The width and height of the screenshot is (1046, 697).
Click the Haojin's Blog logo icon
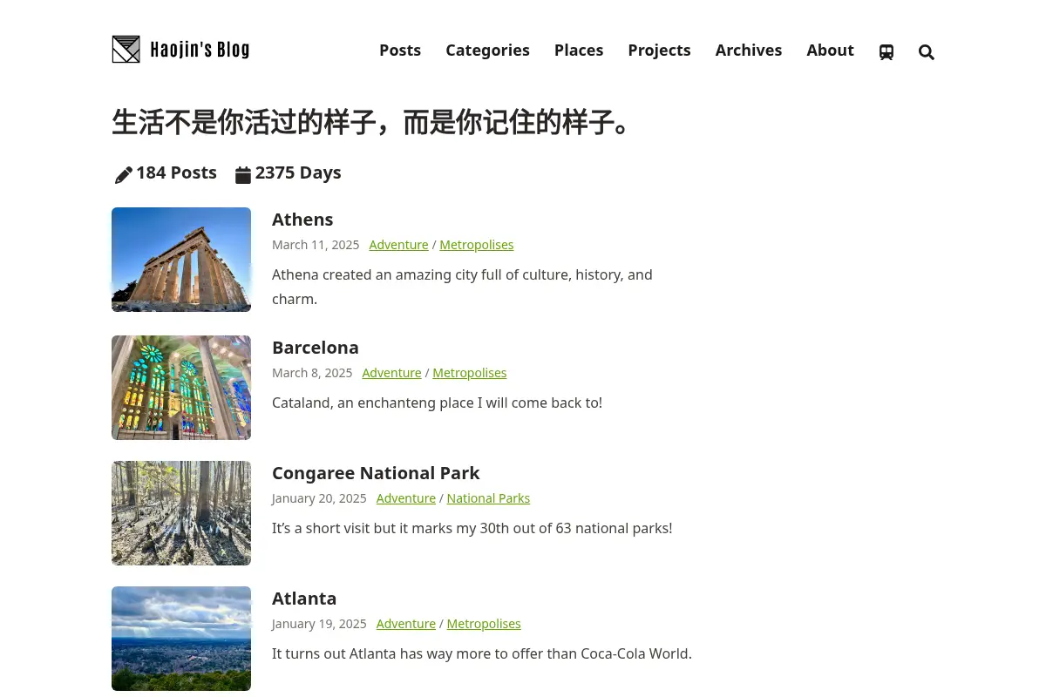[126, 50]
